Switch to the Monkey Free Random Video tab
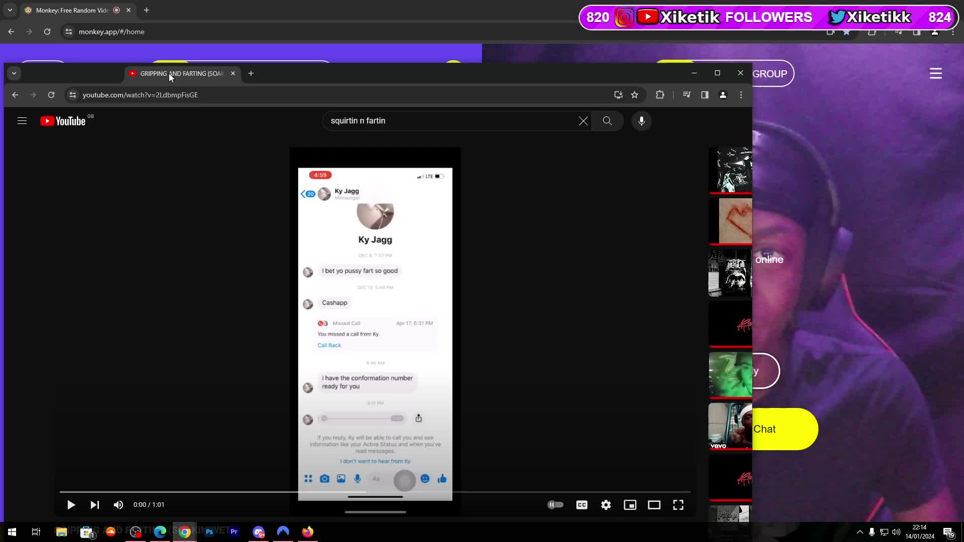This screenshot has height=542, width=964. [x=73, y=10]
